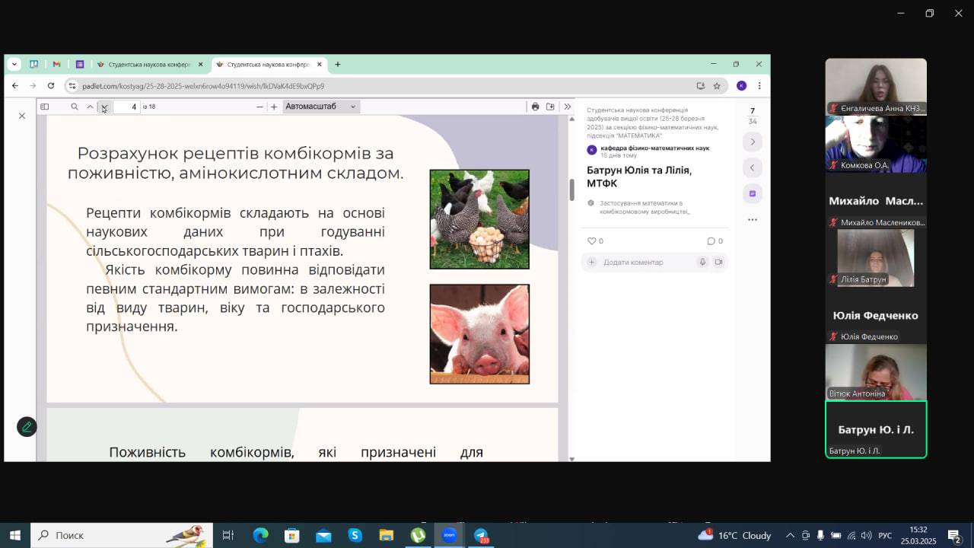Open the Автомасштаб zoom dropdown
The width and height of the screenshot is (974, 548).
click(x=320, y=107)
